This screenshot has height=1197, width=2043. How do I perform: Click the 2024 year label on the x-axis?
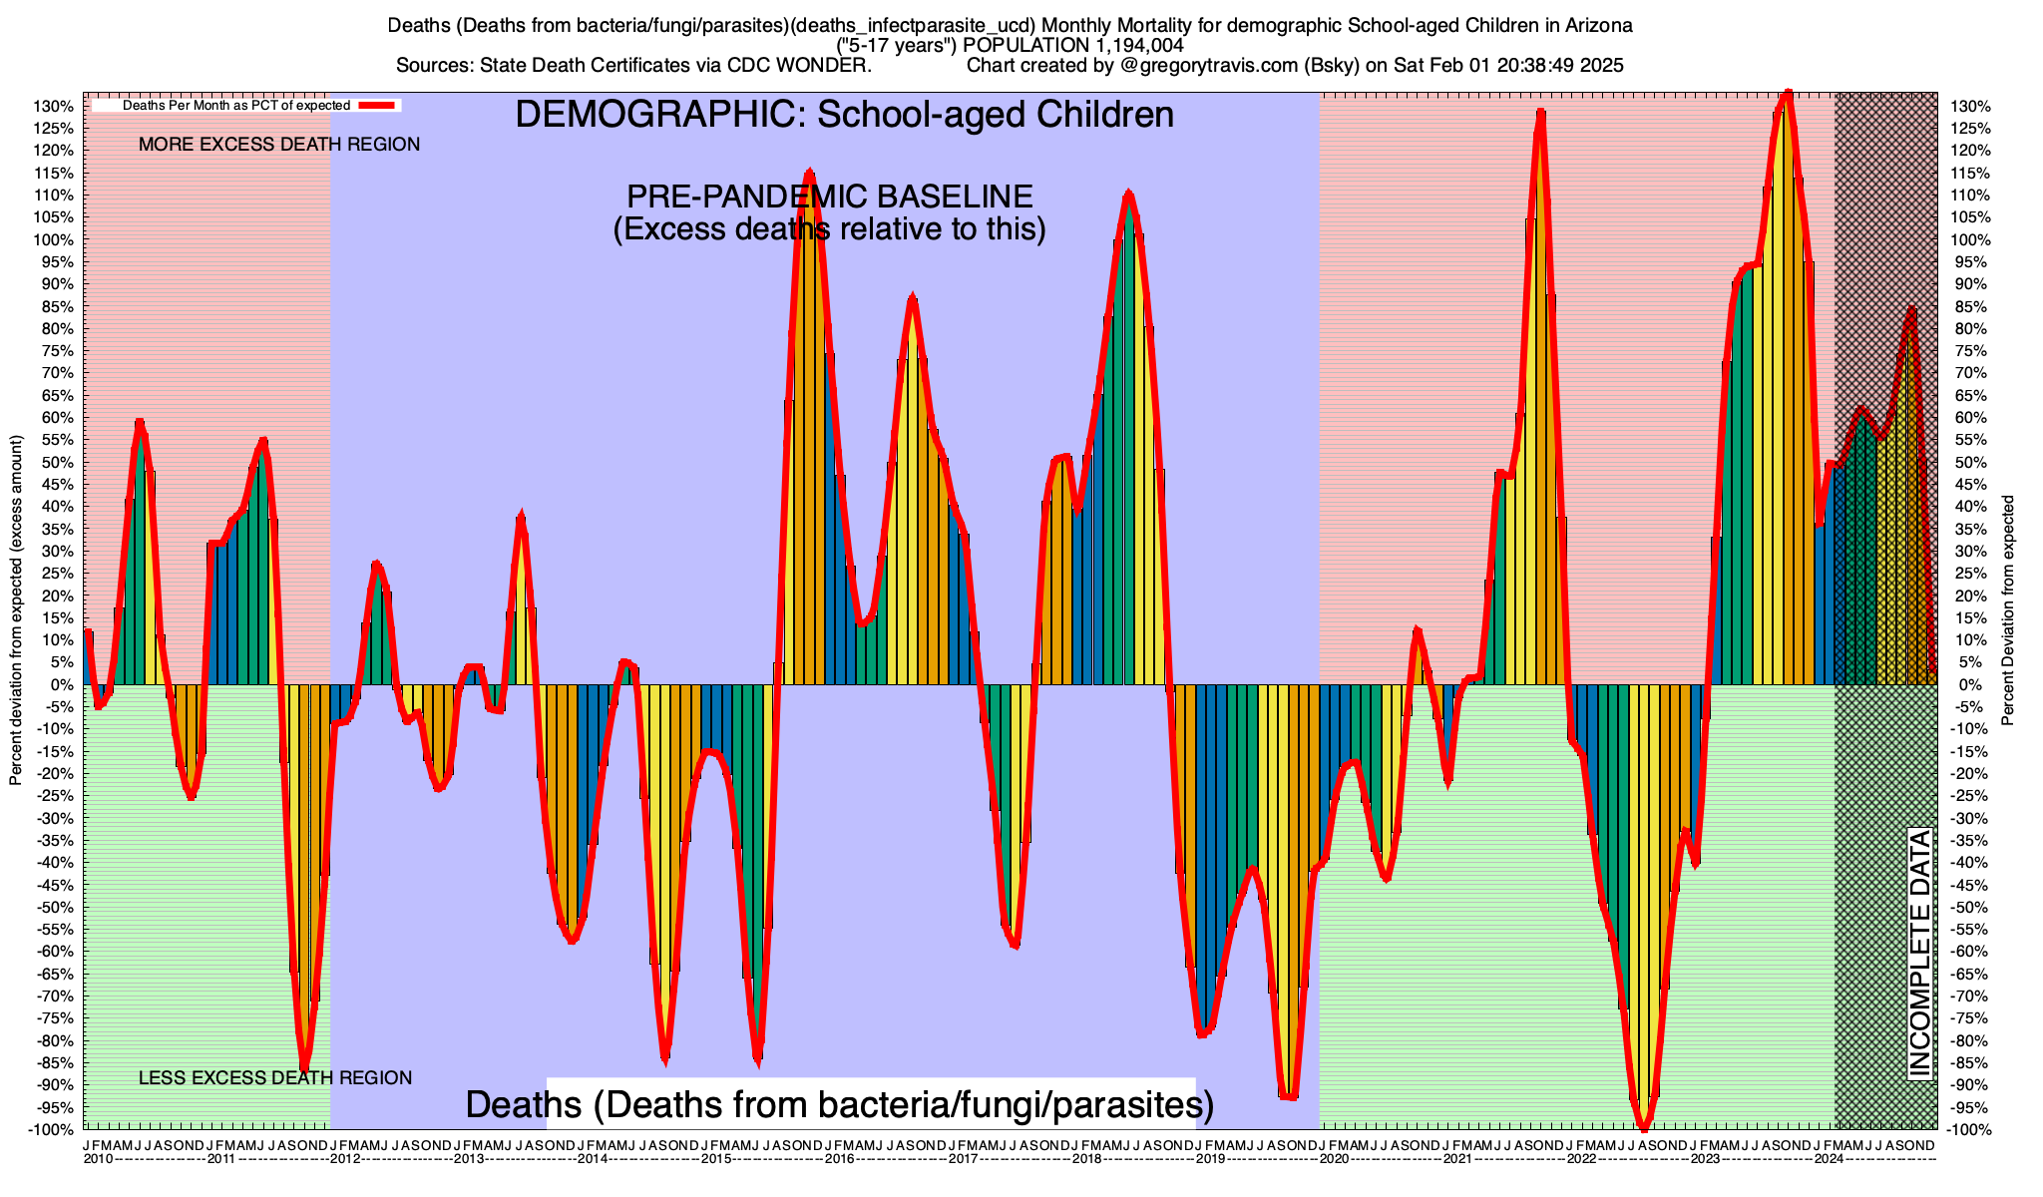point(1829,1159)
